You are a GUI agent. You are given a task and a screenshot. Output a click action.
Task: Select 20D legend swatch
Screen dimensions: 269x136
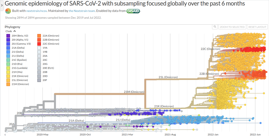point(39,76)
